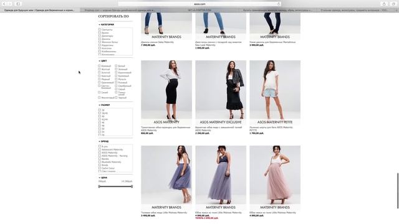The height and width of the screenshot is (224, 399).
Task: Filter by Bluebelle Maternity brand checkbox
Action: coord(100,162)
